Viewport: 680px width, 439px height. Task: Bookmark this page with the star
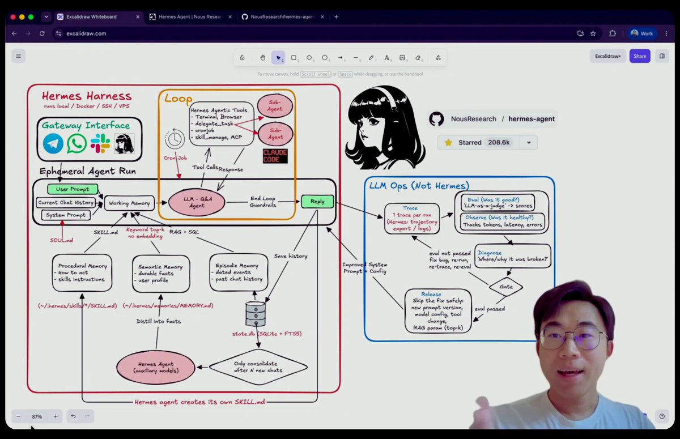(x=593, y=33)
